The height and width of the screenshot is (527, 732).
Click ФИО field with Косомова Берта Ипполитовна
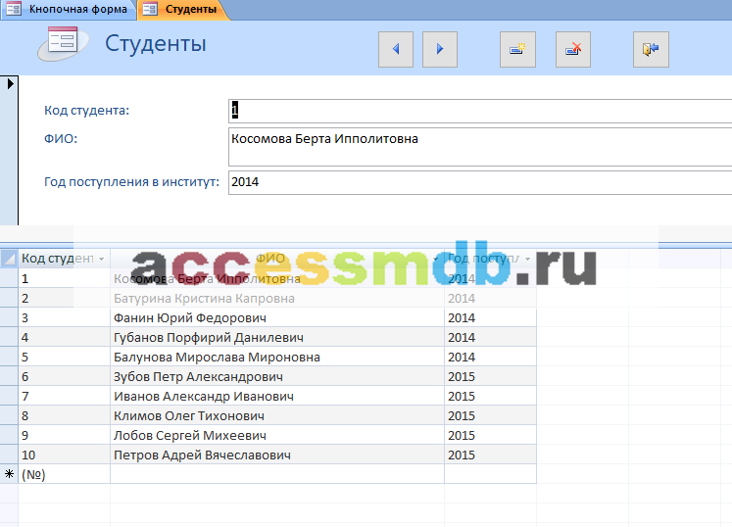click(480, 147)
